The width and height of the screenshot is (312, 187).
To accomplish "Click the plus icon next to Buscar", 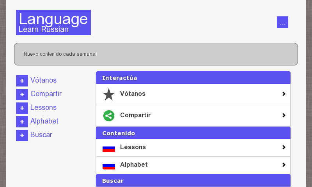I will click(x=22, y=135).
